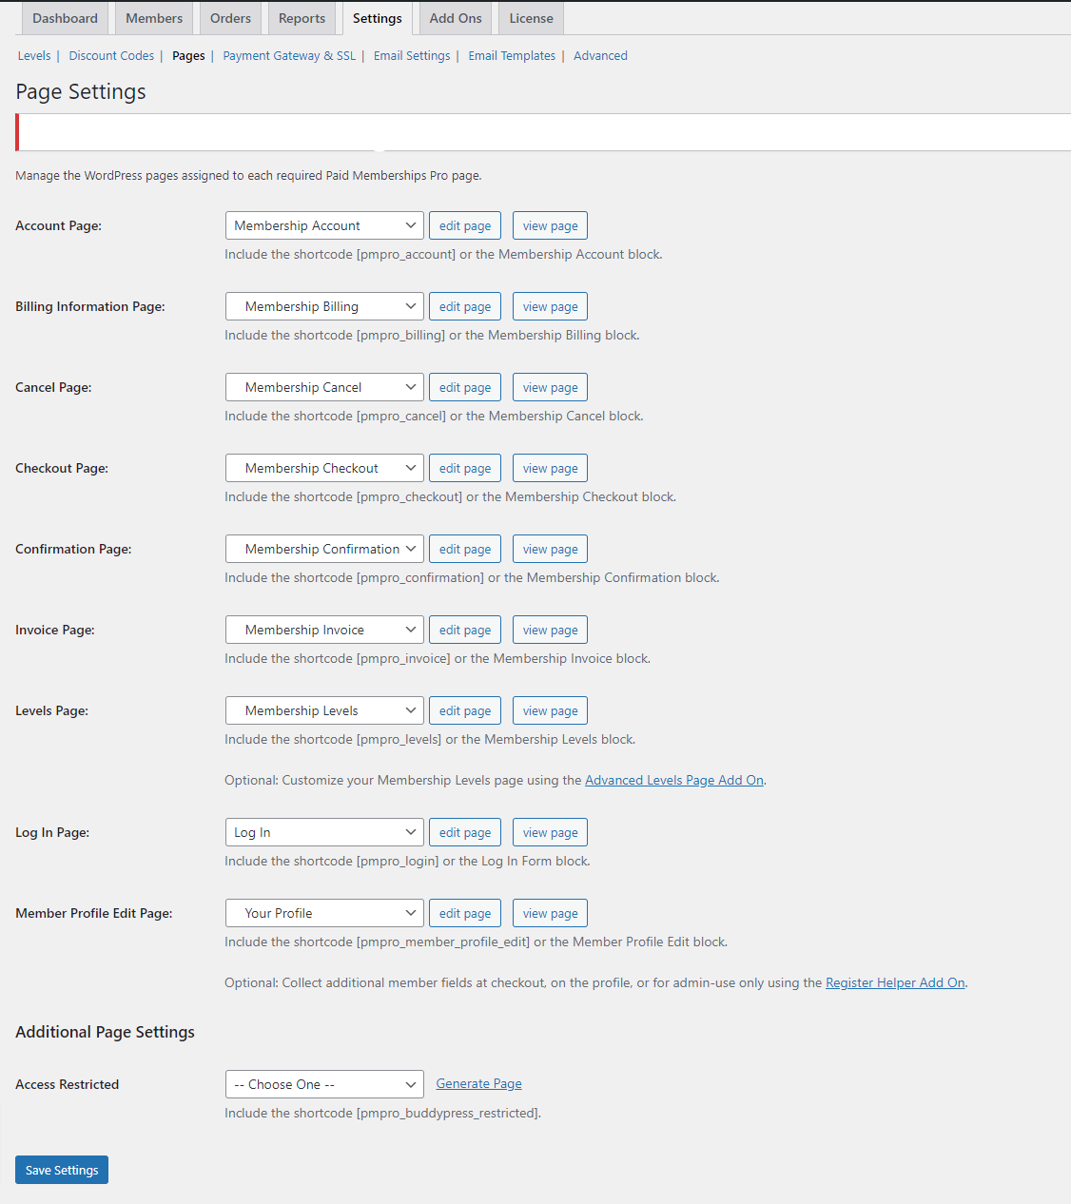This screenshot has height=1204, width=1071.
Task: Go to the Orders tab
Action: pos(230,18)
